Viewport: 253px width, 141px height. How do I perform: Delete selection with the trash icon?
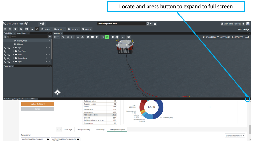point(15,29)
